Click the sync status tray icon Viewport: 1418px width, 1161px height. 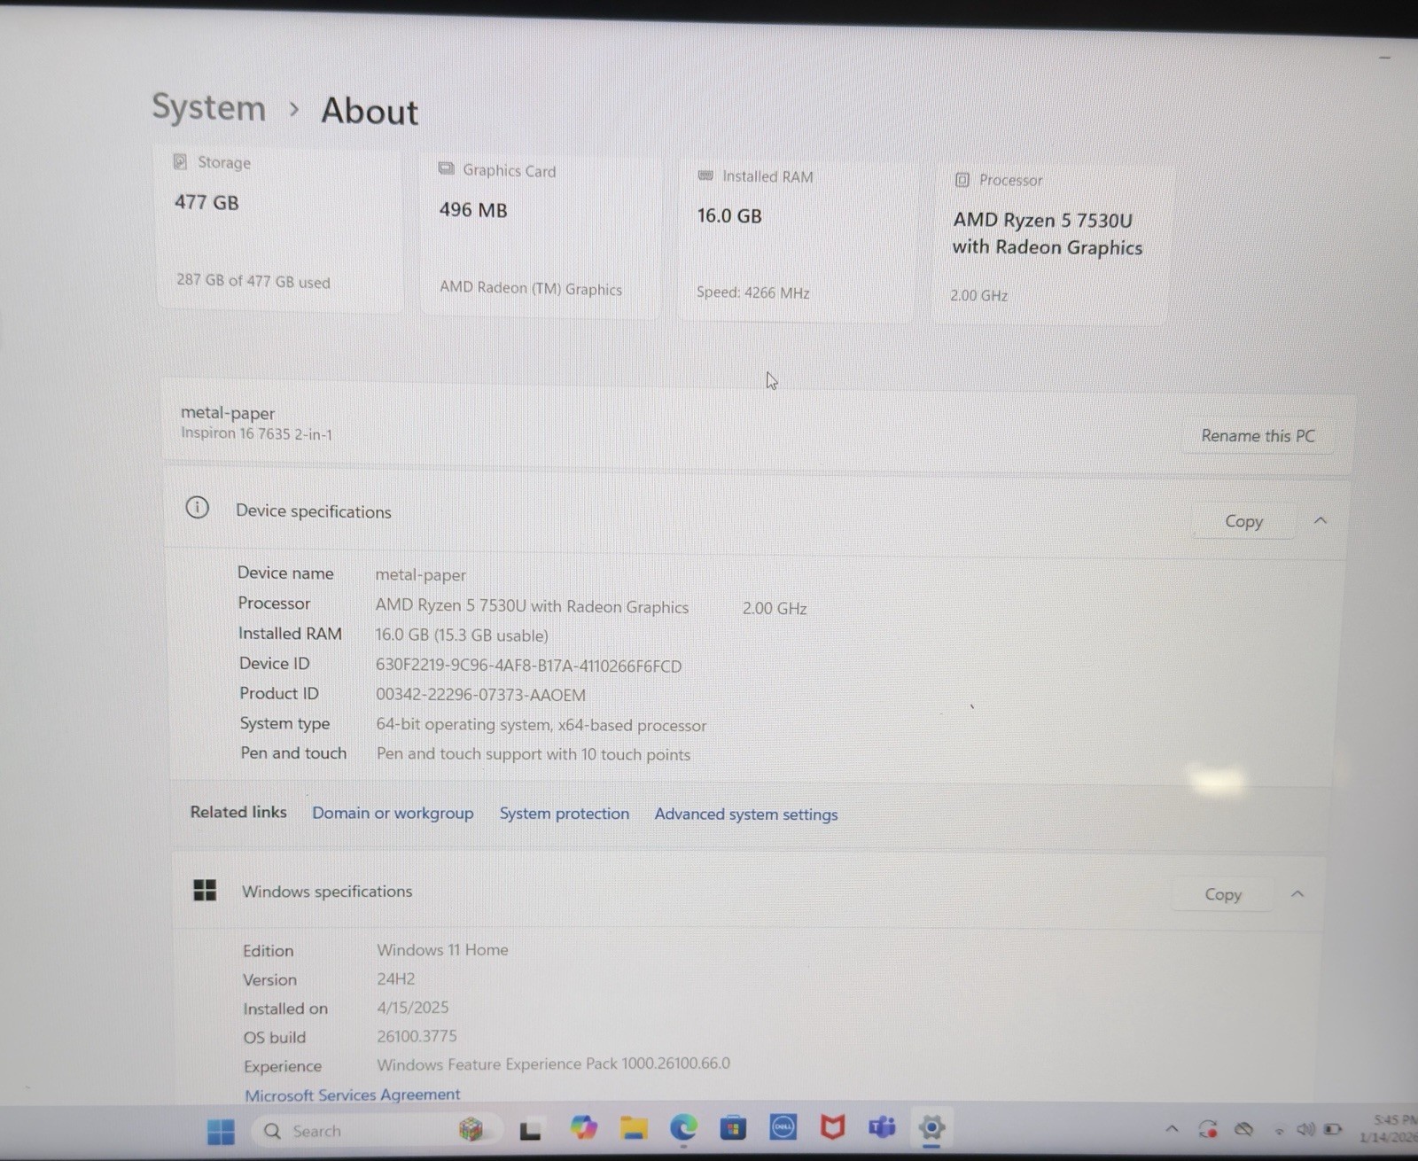pos(1208,1129)
